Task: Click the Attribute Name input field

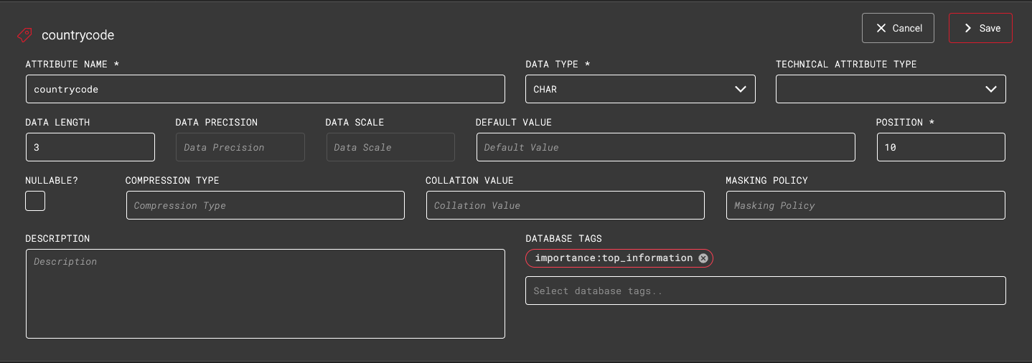Action: click(265, 90)
